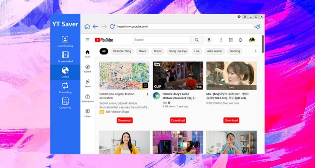Select the Mixes filter chip

click(143, 51)
